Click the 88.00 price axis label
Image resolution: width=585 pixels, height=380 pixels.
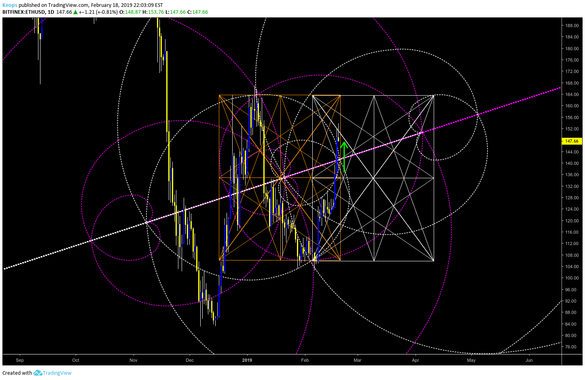(571, 312)
